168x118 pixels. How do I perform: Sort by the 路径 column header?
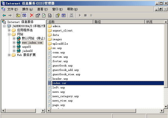[x=119, y=22]
